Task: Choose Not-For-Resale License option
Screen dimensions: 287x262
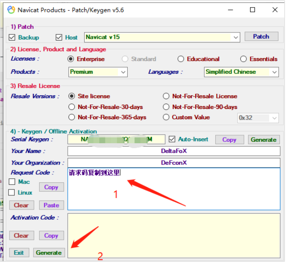Action: pos(166,96)
